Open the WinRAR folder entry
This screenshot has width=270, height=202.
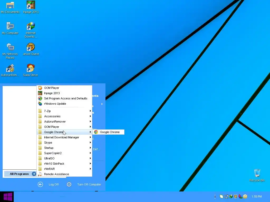(64, 169)
